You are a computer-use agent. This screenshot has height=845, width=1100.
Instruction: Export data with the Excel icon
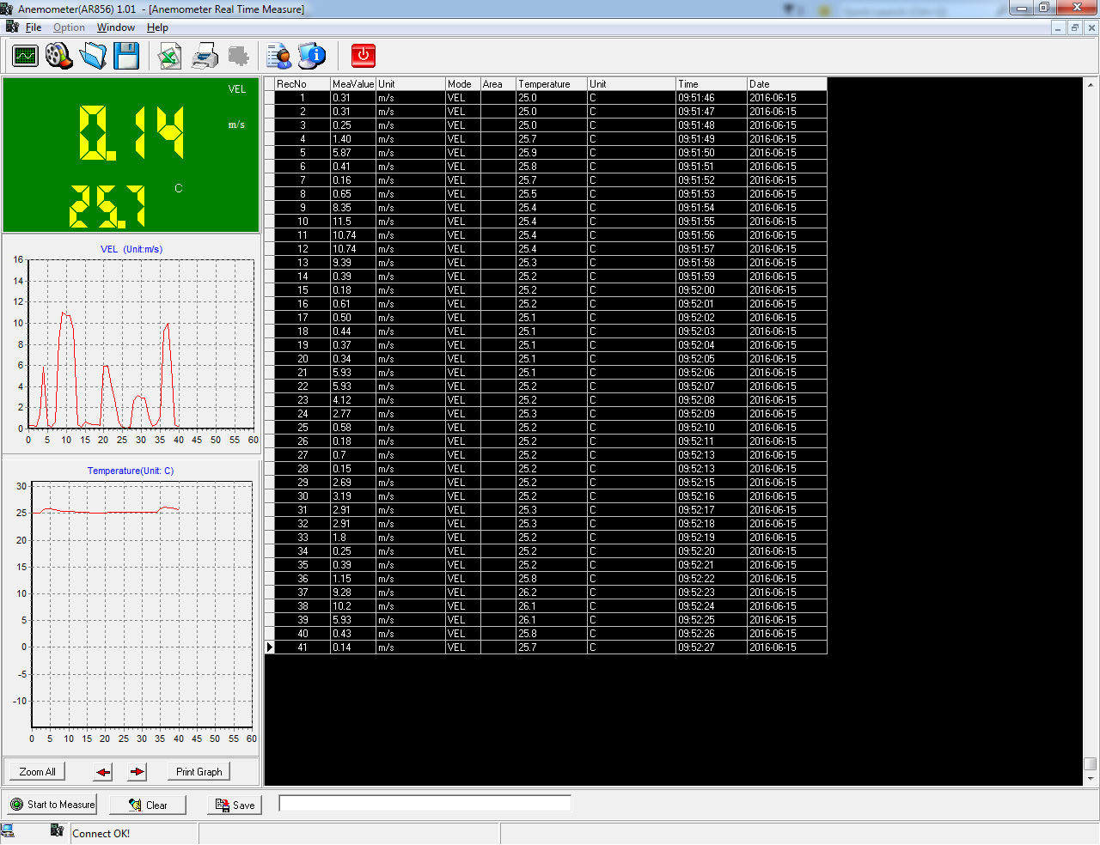click(170, 57)
